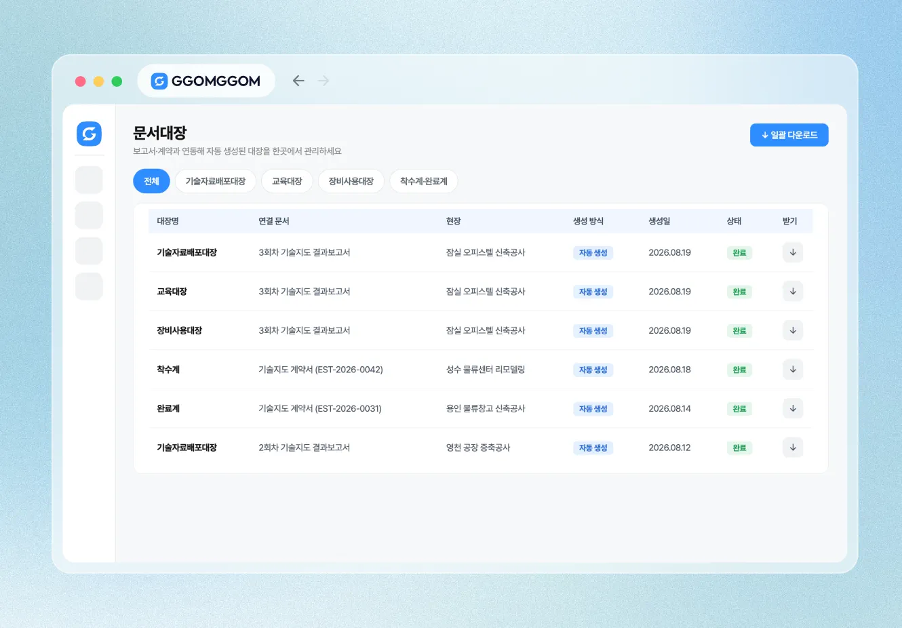Click the 착수계 ledger name in the table
Image resolution: width=902 pixels, height=628 pixels.
[x=168, y=370]
